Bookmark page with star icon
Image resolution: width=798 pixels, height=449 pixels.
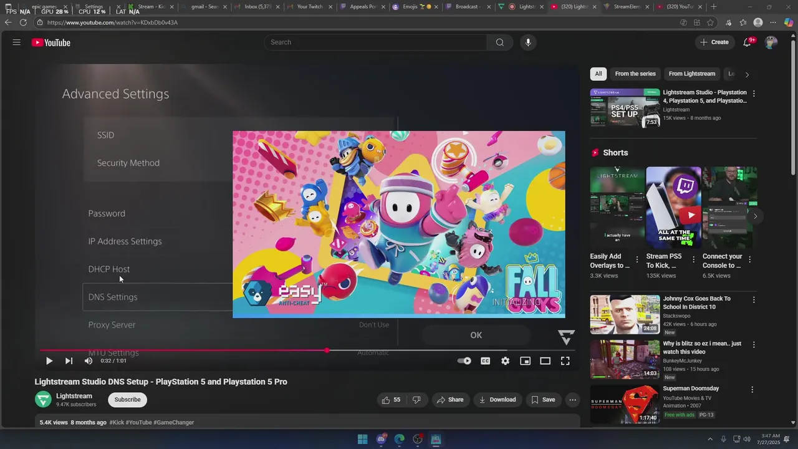pos(710,22)
